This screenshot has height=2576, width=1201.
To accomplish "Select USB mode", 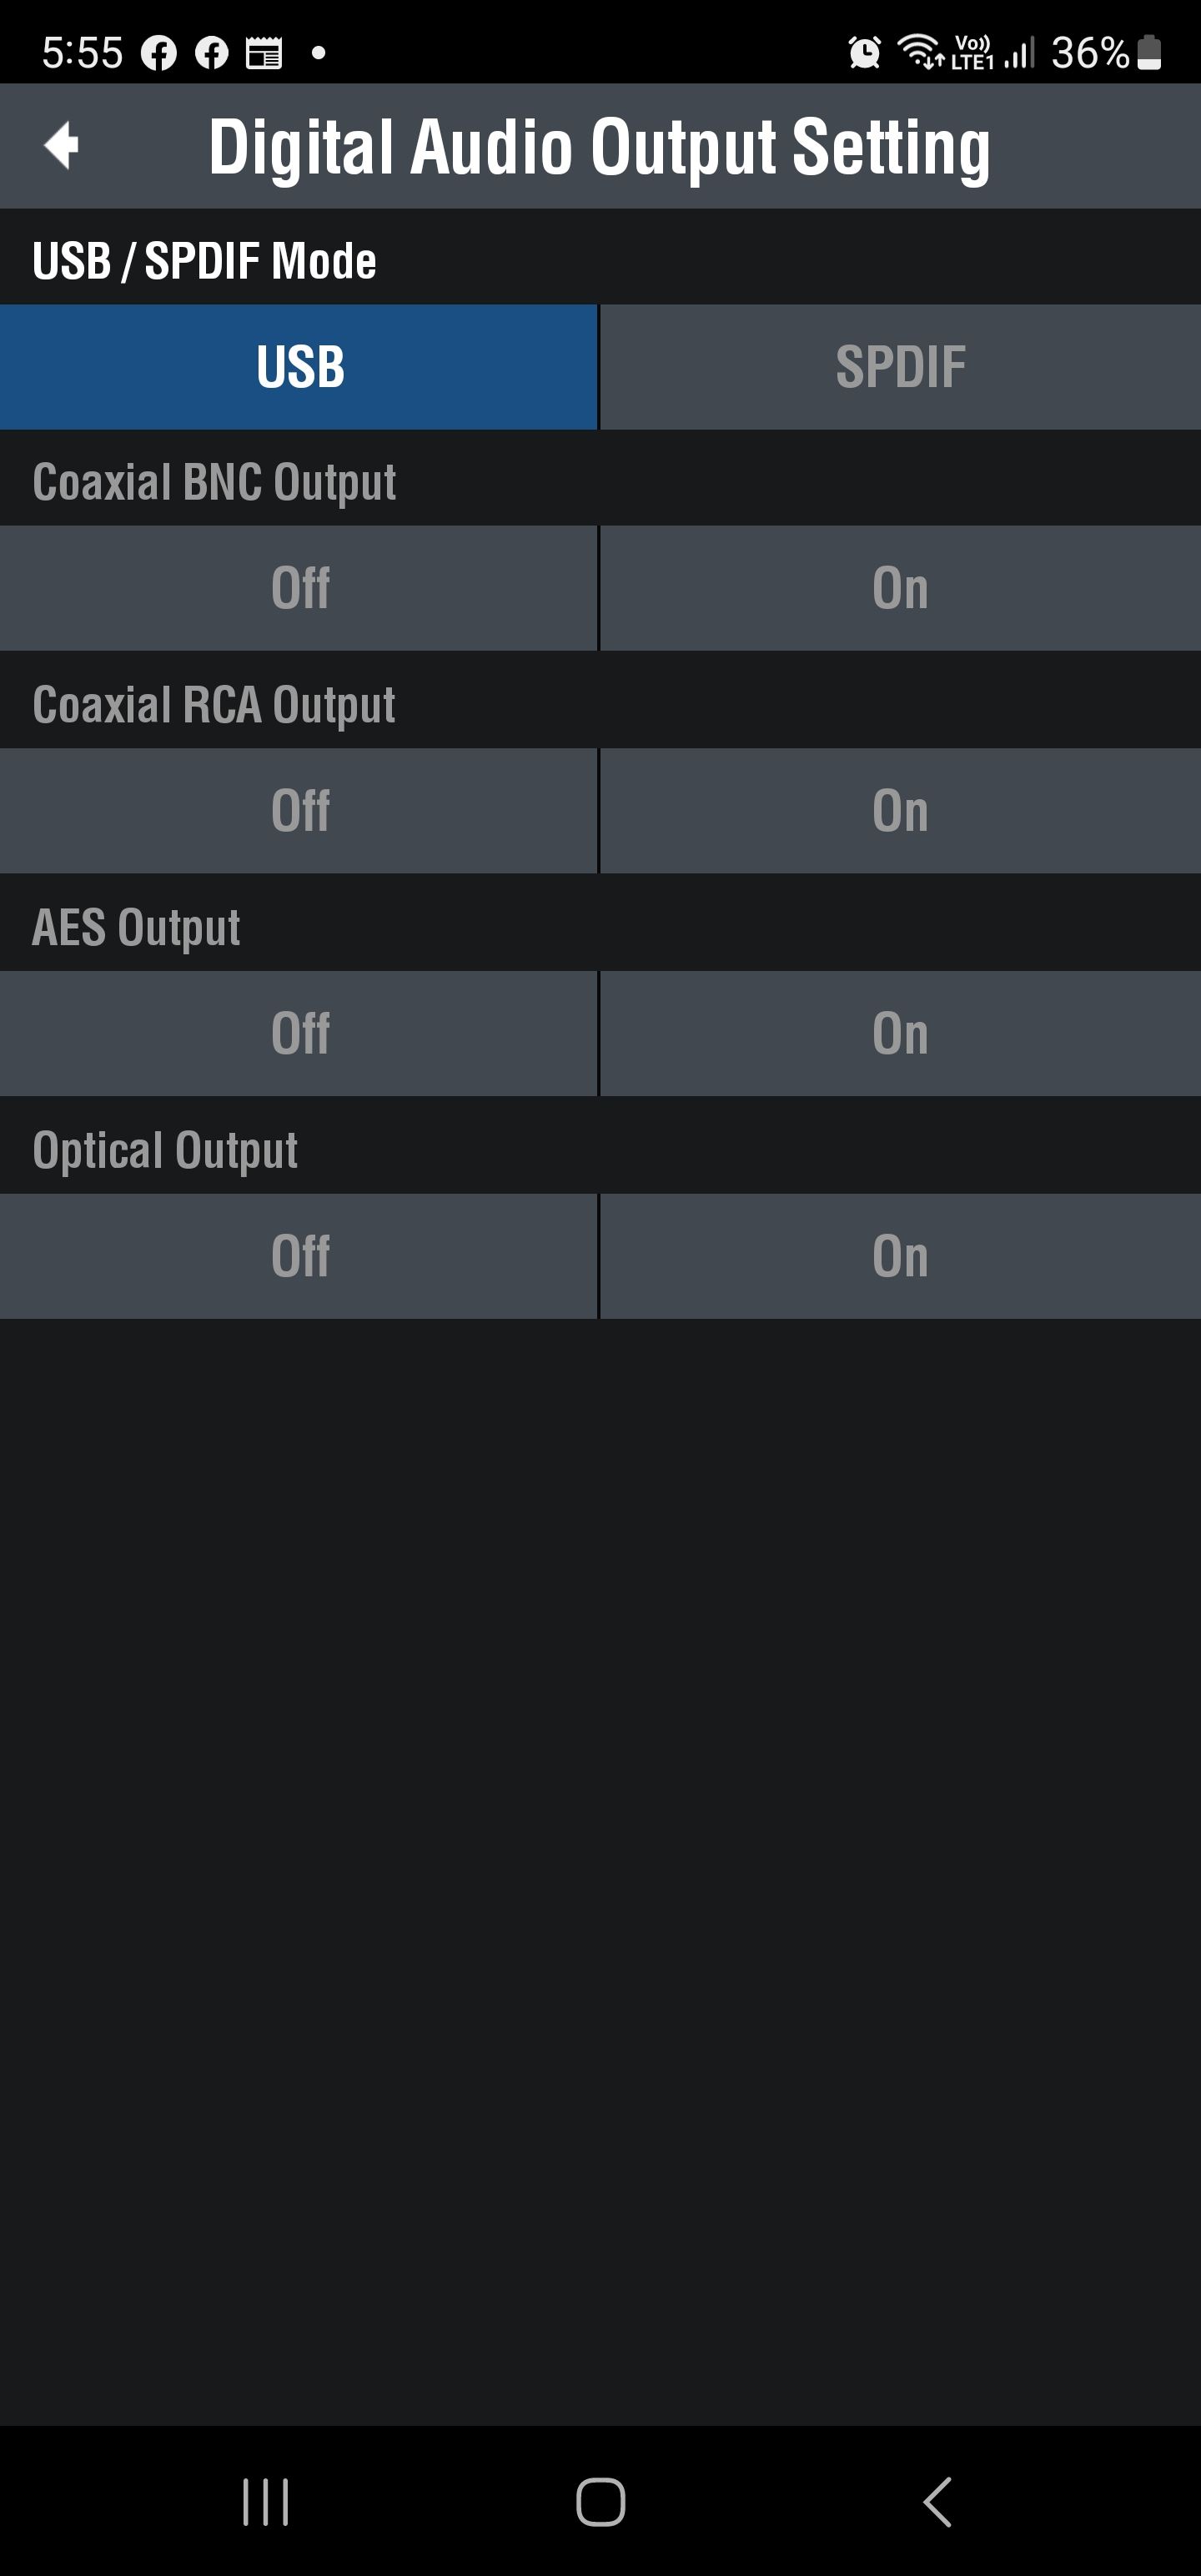I will click(x=299, y=367).
